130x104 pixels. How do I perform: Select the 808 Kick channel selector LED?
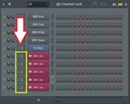click(52, 17)
